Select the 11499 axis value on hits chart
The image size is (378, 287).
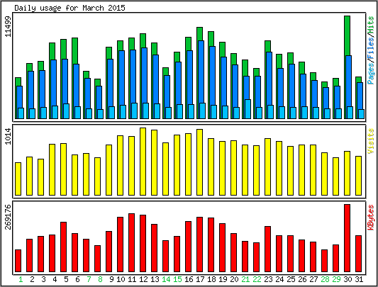(9, 27)
